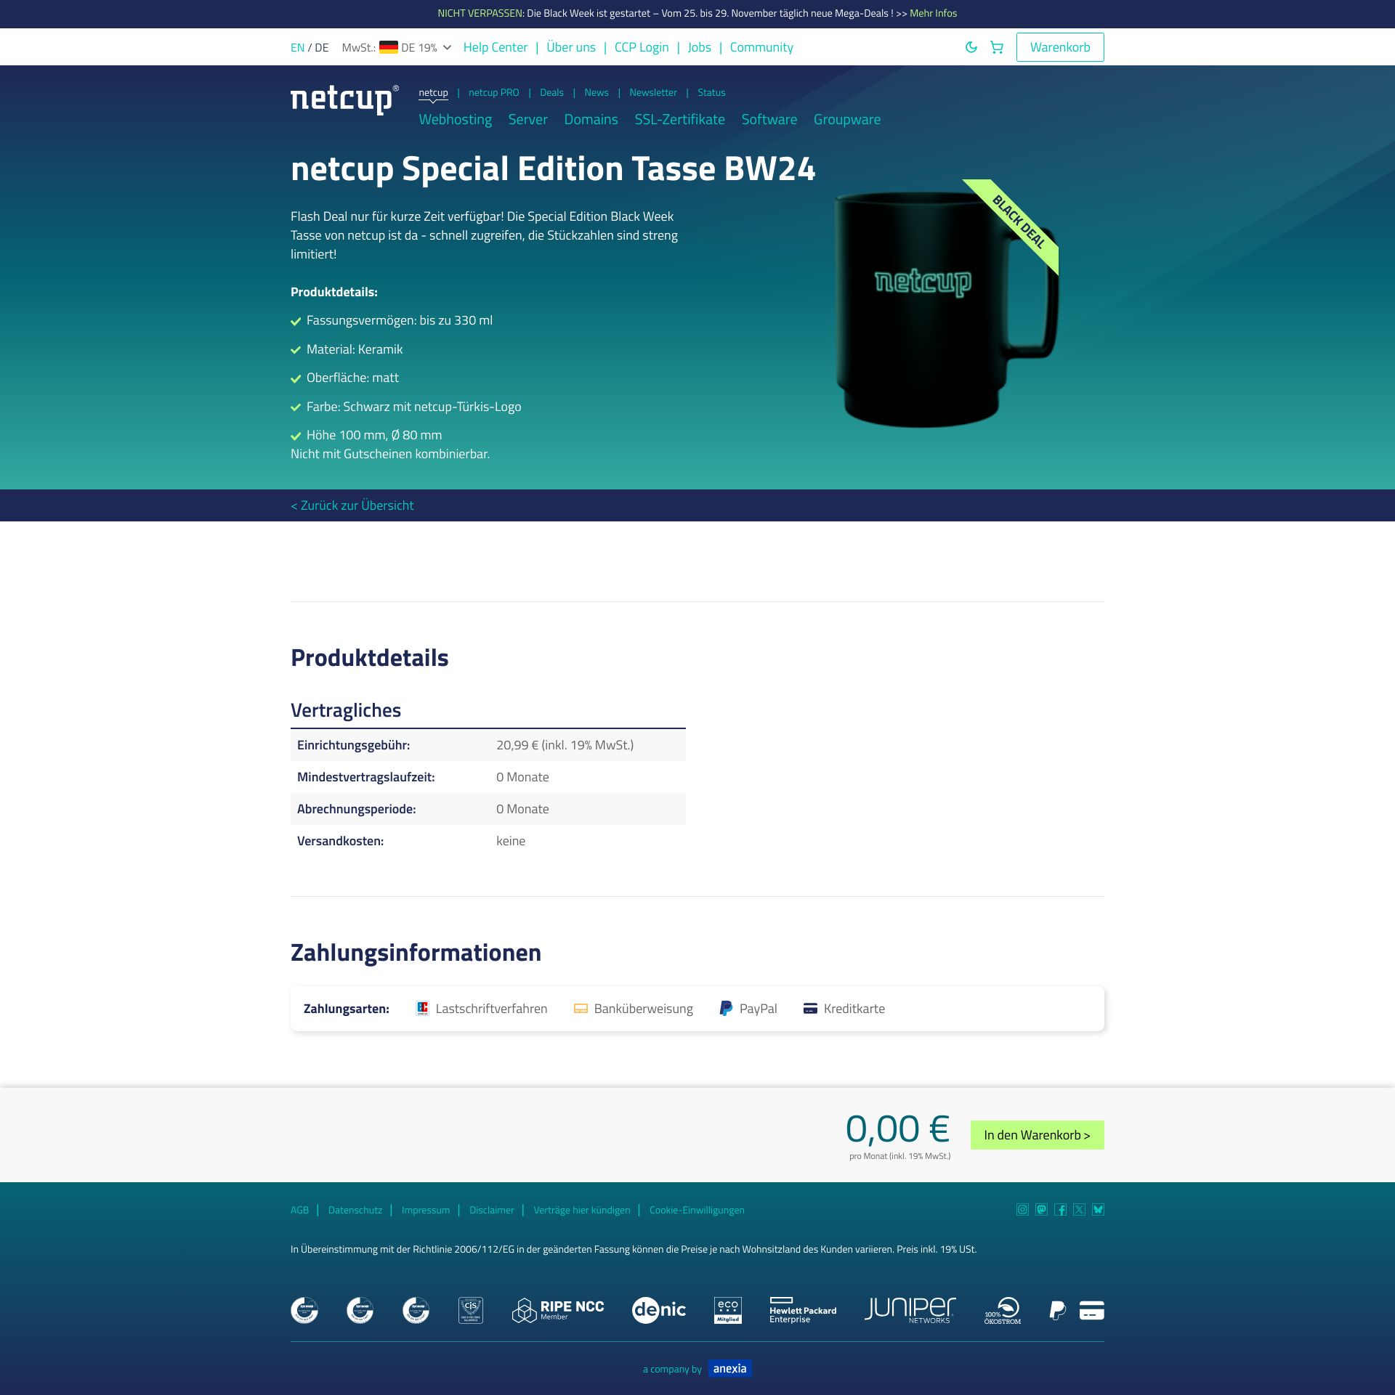Click 'Material: Keramik' list item
This screenshot has height=1395, width=1395.
355,349
